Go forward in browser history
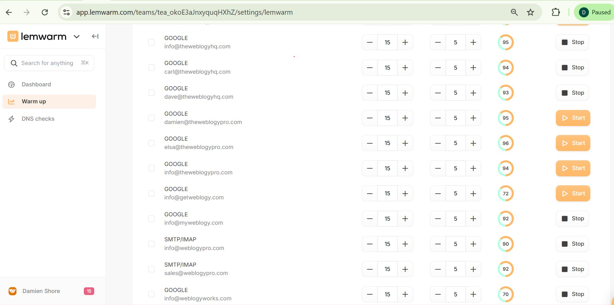 pyautogui.click(x=27, y=12)
